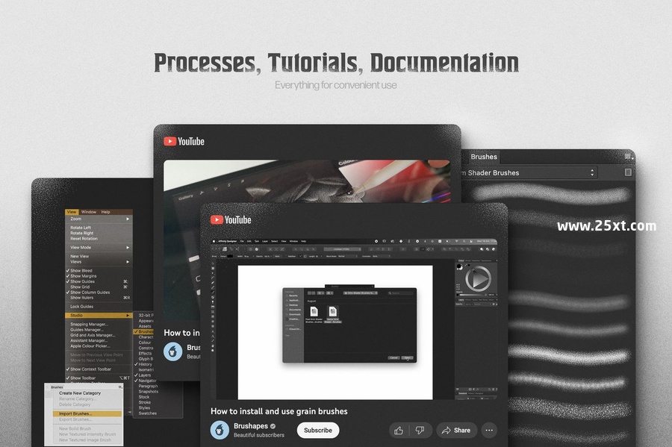
Task: Click the title How to install and use grain brushes
Action: [x=279, y=411]
